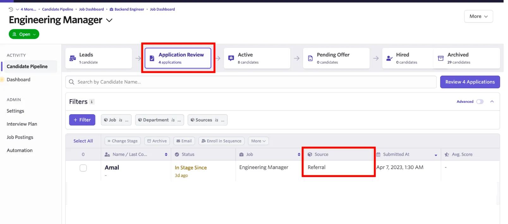508x224 pixels.
Task: Open the Open status dropdown
Action: (24, 34)
